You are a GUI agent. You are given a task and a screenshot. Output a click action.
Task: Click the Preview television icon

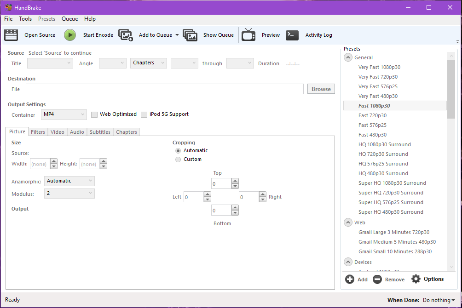[248, 35]
